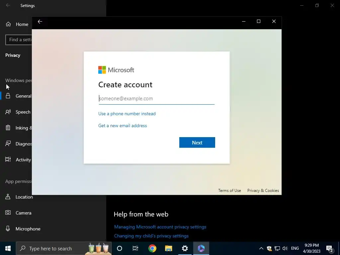Open 'Get a new email address' link
340x255 pixels.
tap(123, 126)
